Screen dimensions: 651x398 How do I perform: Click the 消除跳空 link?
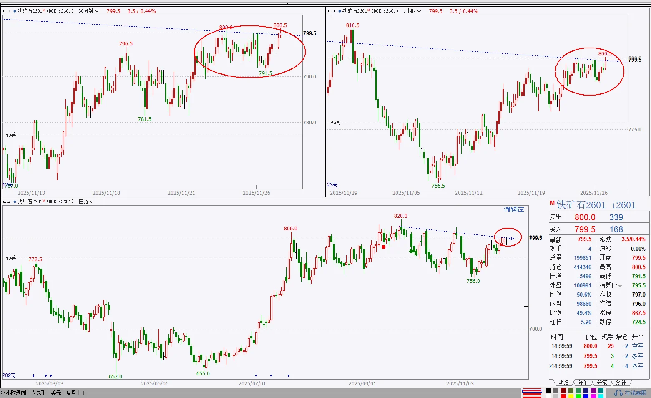click(514, 209)
